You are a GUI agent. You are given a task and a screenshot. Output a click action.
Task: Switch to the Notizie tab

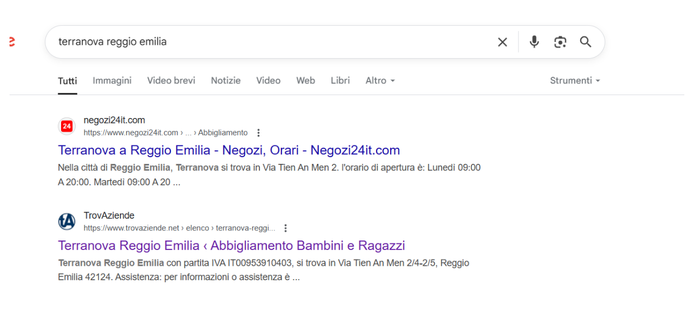coord(226,81)
